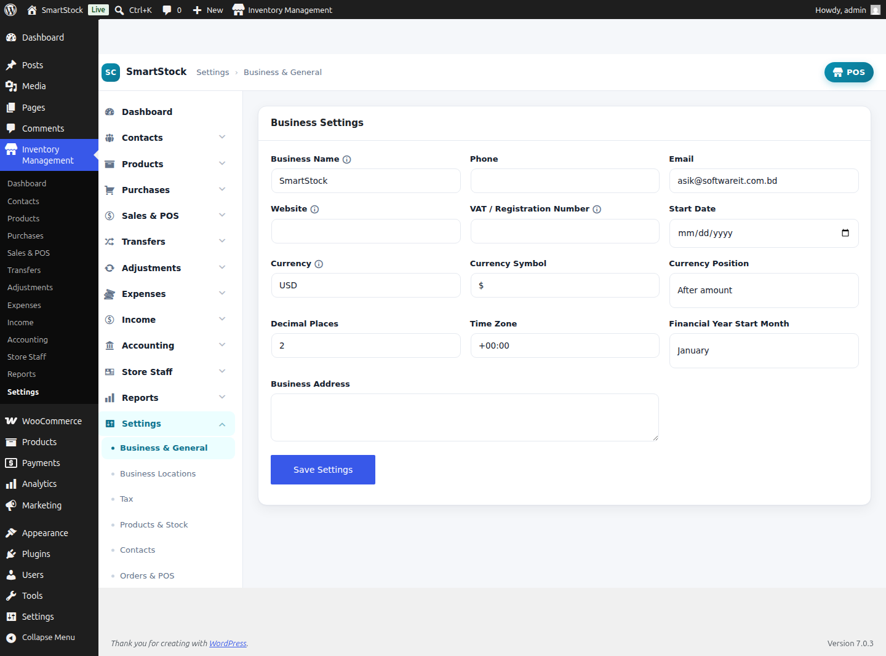Click the Website info icon
Viewport: 886px width, 656px height.
[x=314, y=209]
